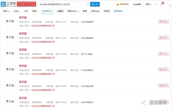172x110 pixels.
Task: Open the 企业套餐 link
Action: [x=137, y=4]
